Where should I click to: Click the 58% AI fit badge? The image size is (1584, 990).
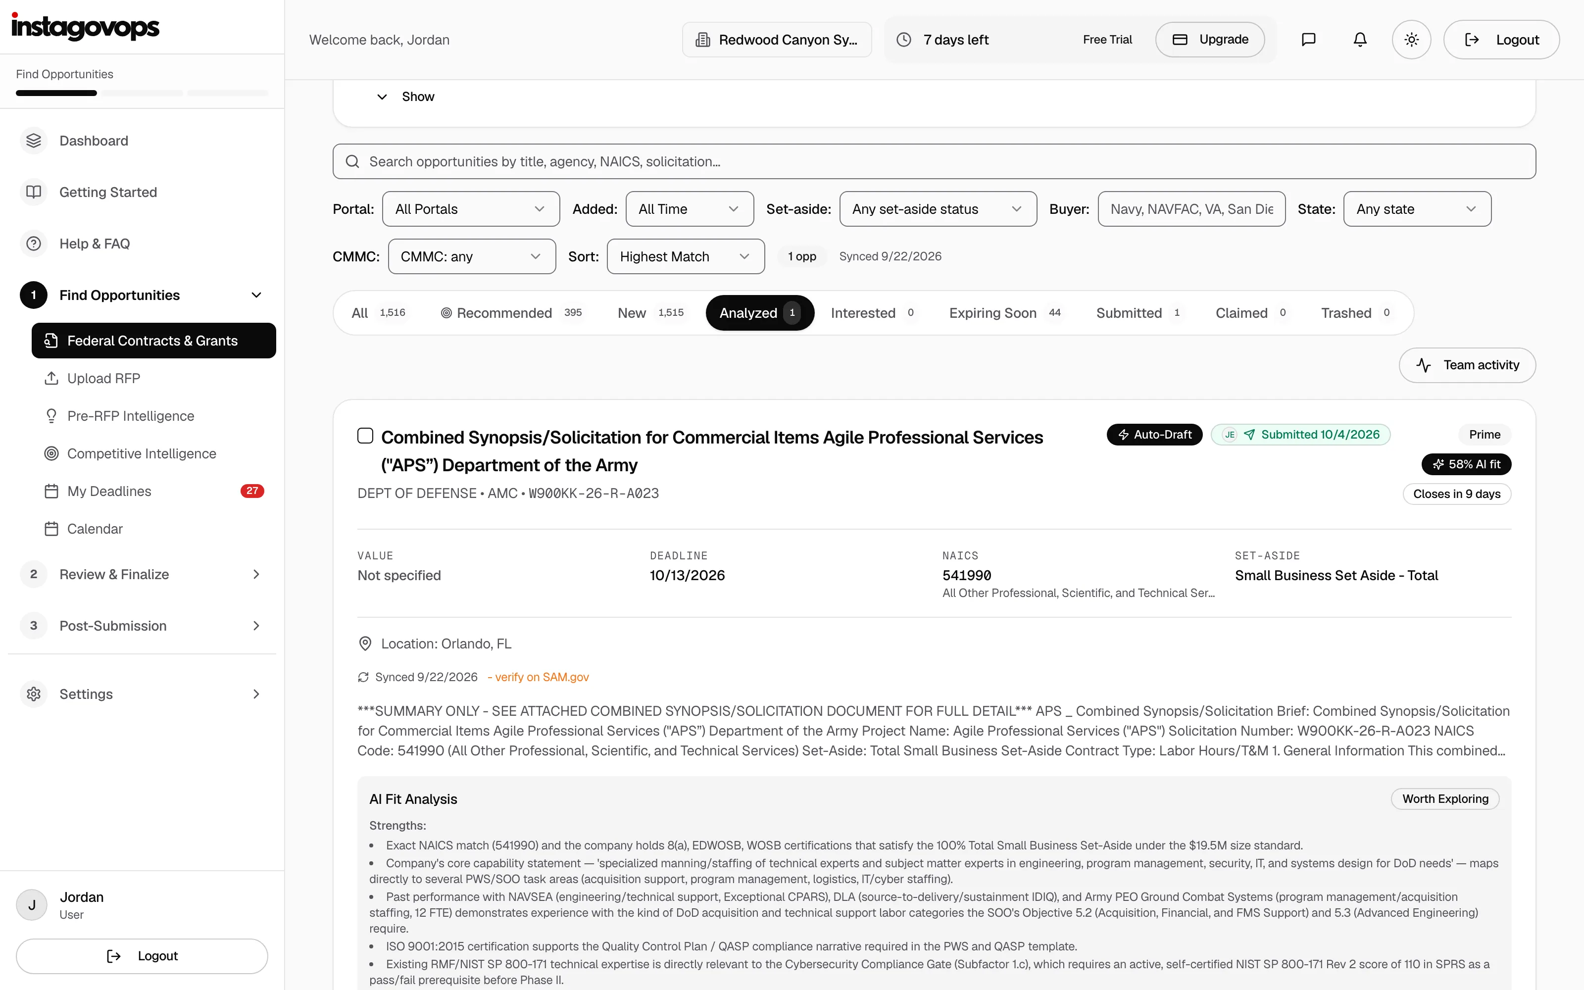(x=1466, y=464)
